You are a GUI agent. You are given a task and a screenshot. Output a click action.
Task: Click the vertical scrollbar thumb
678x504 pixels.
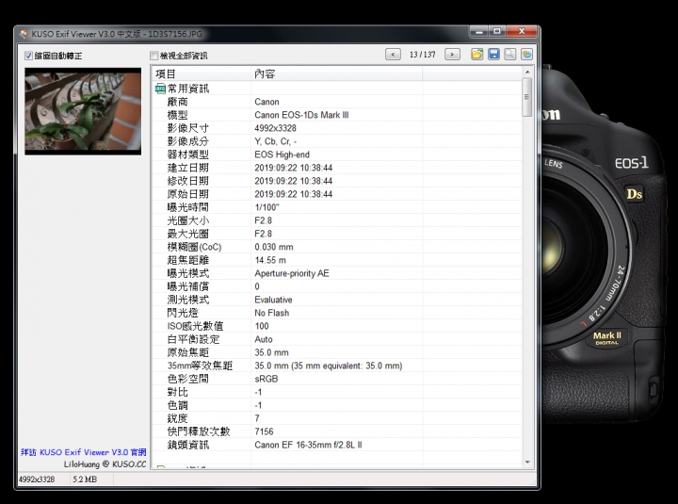point(527,97)
